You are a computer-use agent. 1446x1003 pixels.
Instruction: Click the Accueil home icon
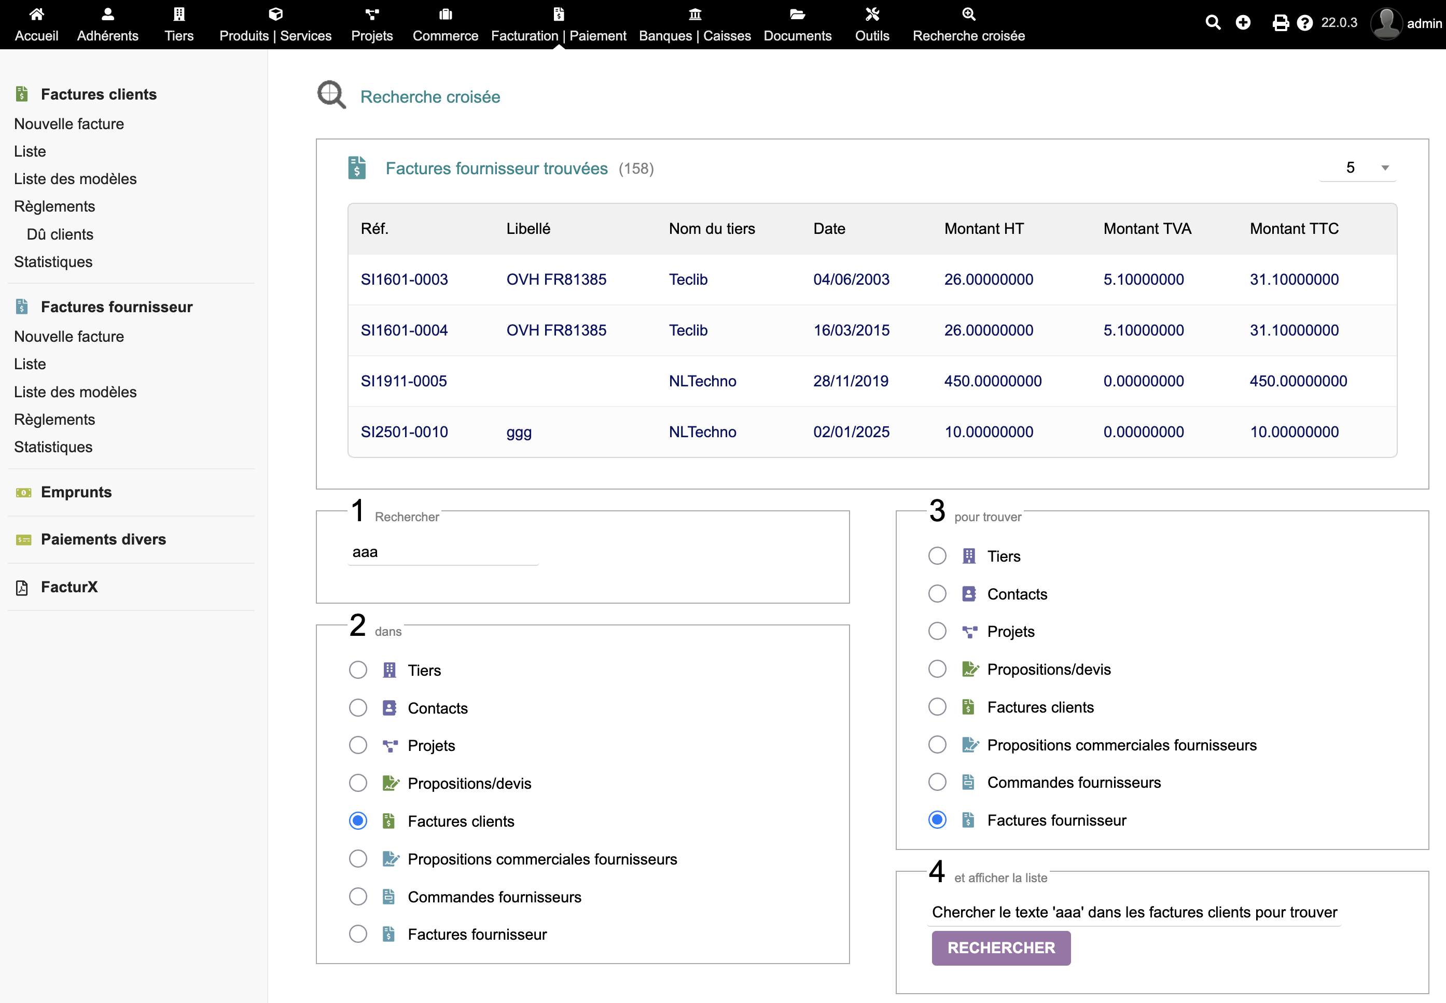click(x=36, y=14)
